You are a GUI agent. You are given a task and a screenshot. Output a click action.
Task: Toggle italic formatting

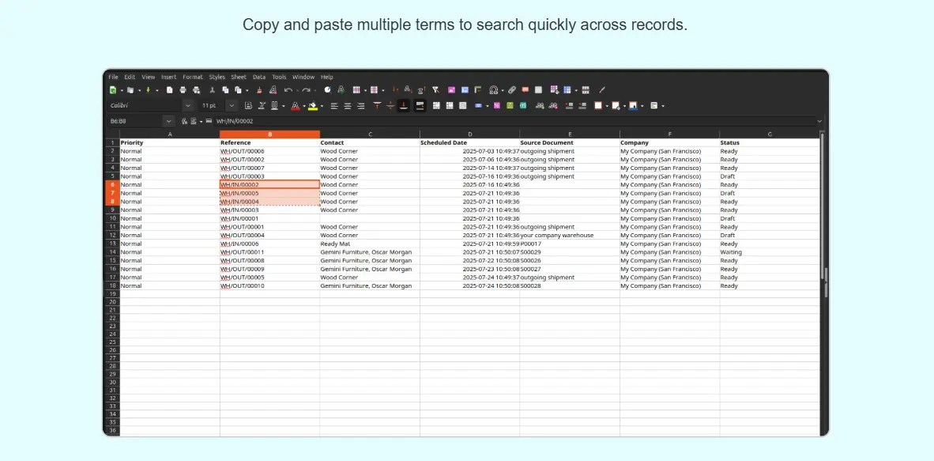(261, 105)
